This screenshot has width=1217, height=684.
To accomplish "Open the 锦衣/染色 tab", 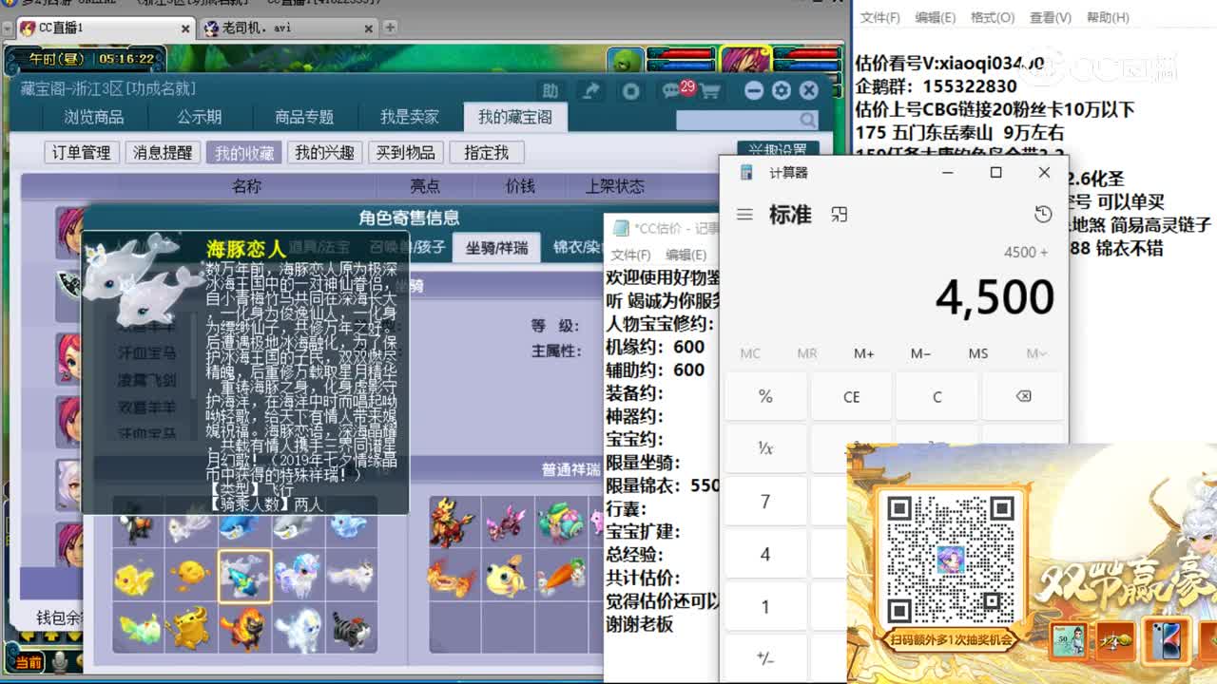I will tap(578, 247).
